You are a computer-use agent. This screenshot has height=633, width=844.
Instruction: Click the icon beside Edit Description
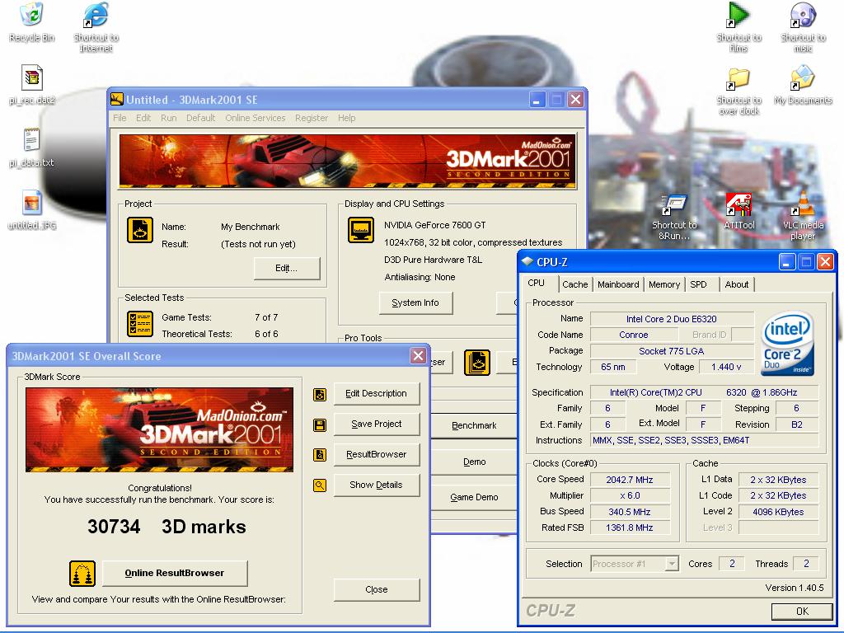[x=320, y=395]
